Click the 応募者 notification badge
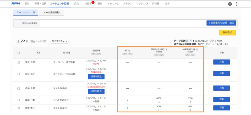 pos(93,2)
